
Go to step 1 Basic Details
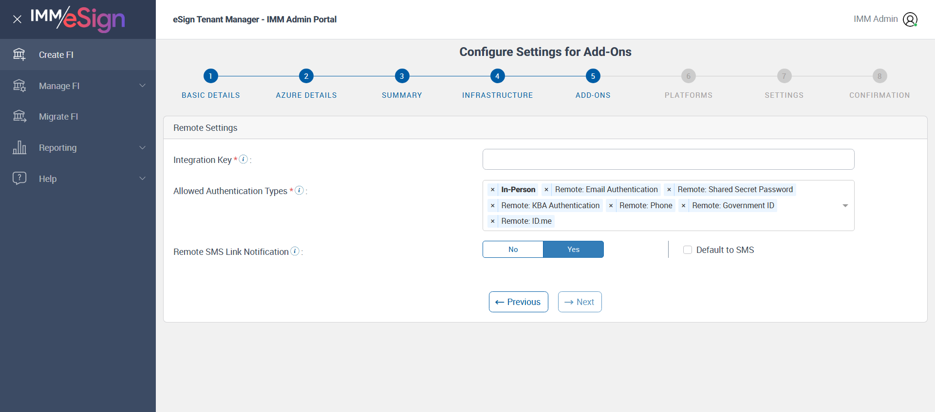[x=210, y=76]
